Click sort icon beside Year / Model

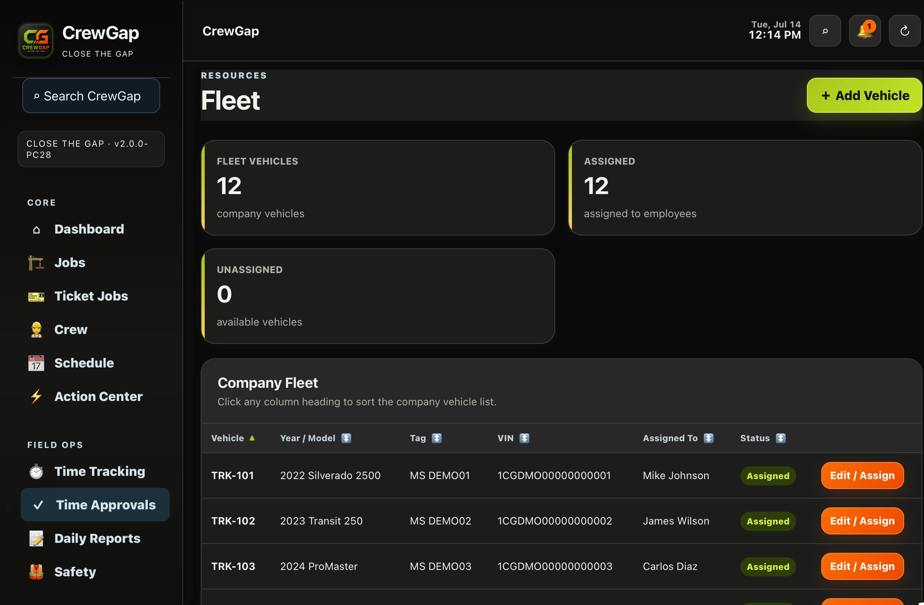click(x=346, y=438)
